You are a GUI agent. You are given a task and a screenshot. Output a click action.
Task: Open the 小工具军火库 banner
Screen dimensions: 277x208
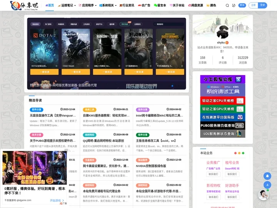click(223, 79)
